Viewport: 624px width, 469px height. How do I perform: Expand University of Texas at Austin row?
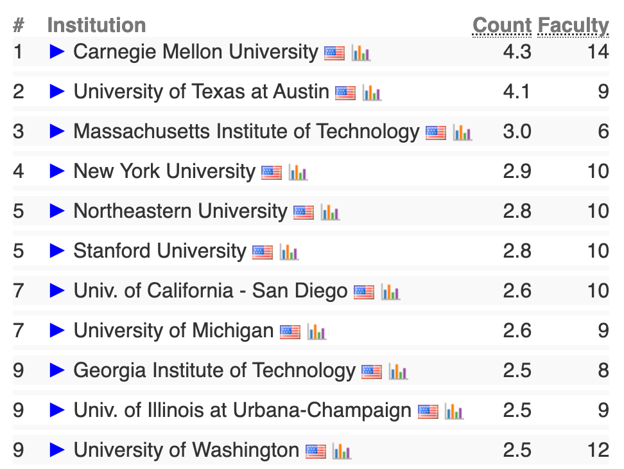(x=57, y=91)
